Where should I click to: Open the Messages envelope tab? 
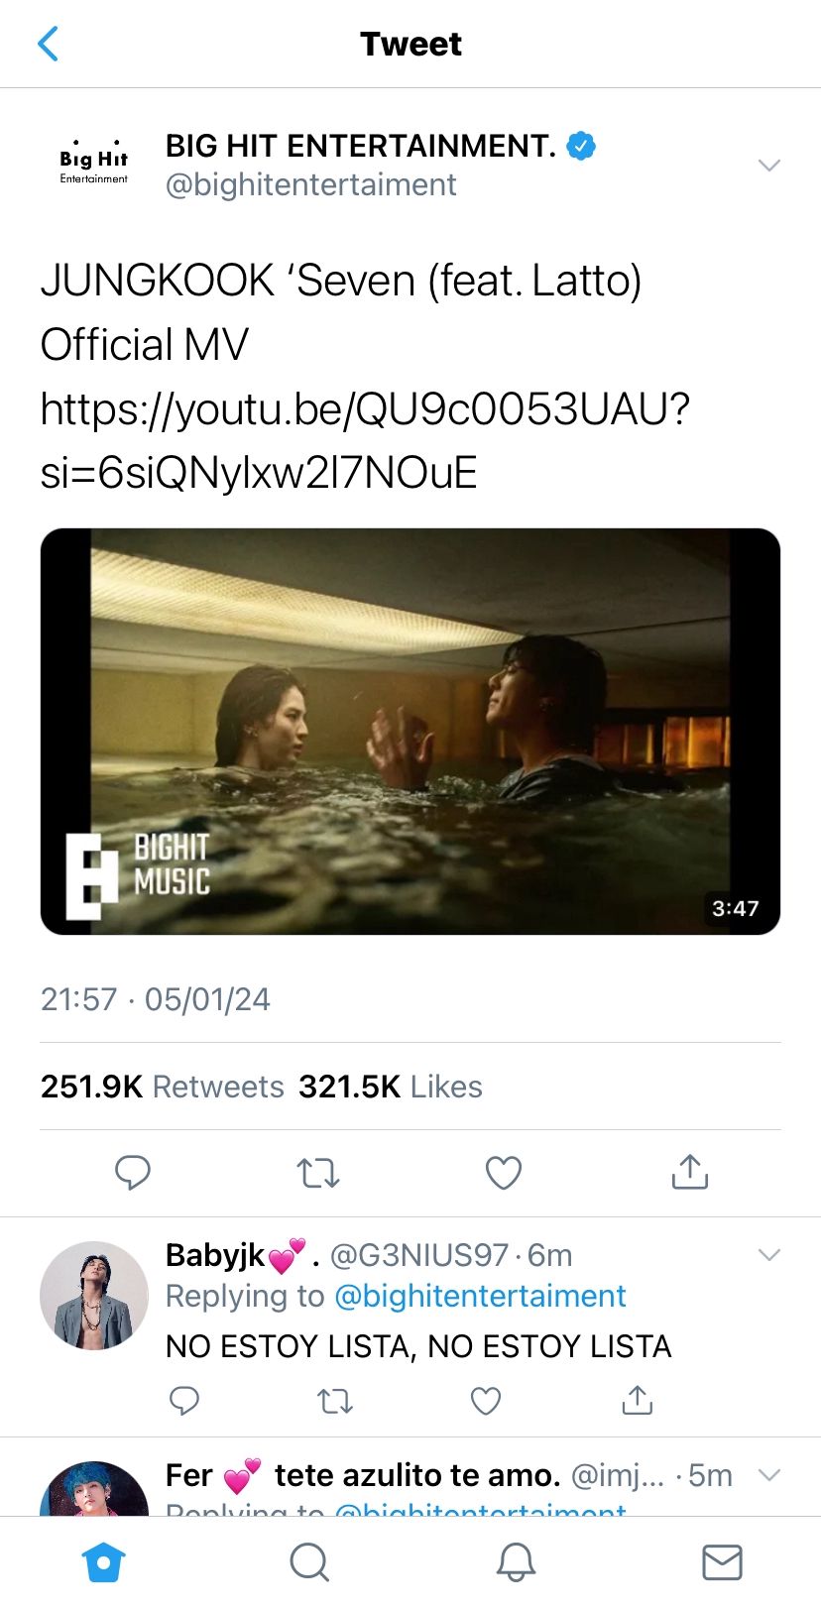[x=722, y=1562]
